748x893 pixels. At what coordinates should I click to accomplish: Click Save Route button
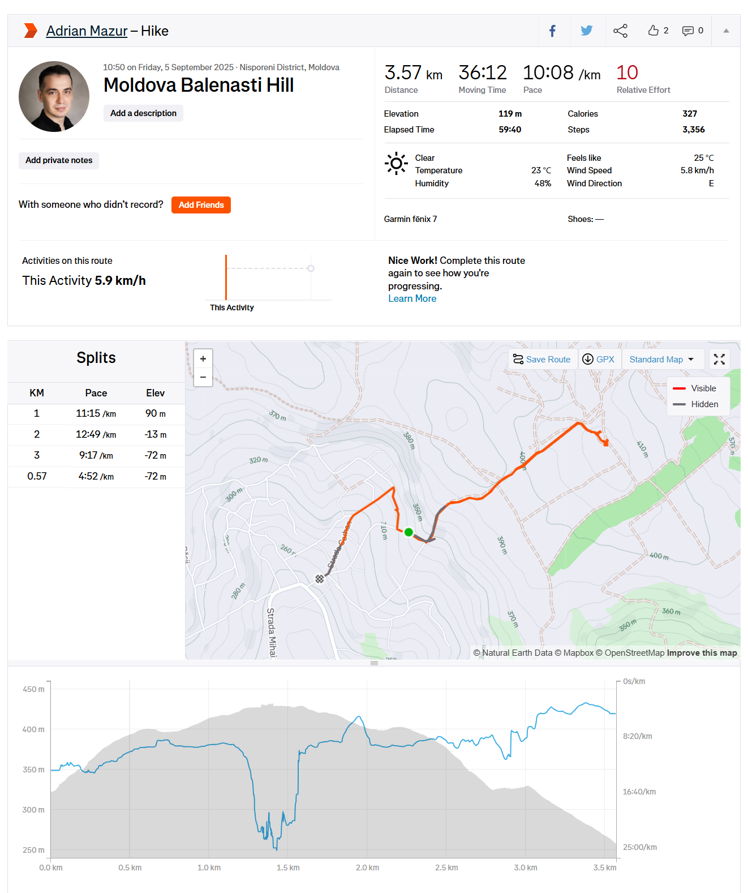click(x=541, y=359)
